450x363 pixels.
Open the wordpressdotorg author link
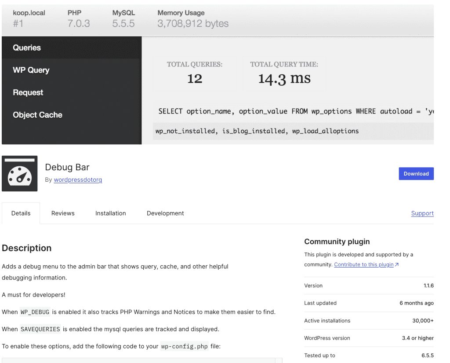click(x=78, y=180)
